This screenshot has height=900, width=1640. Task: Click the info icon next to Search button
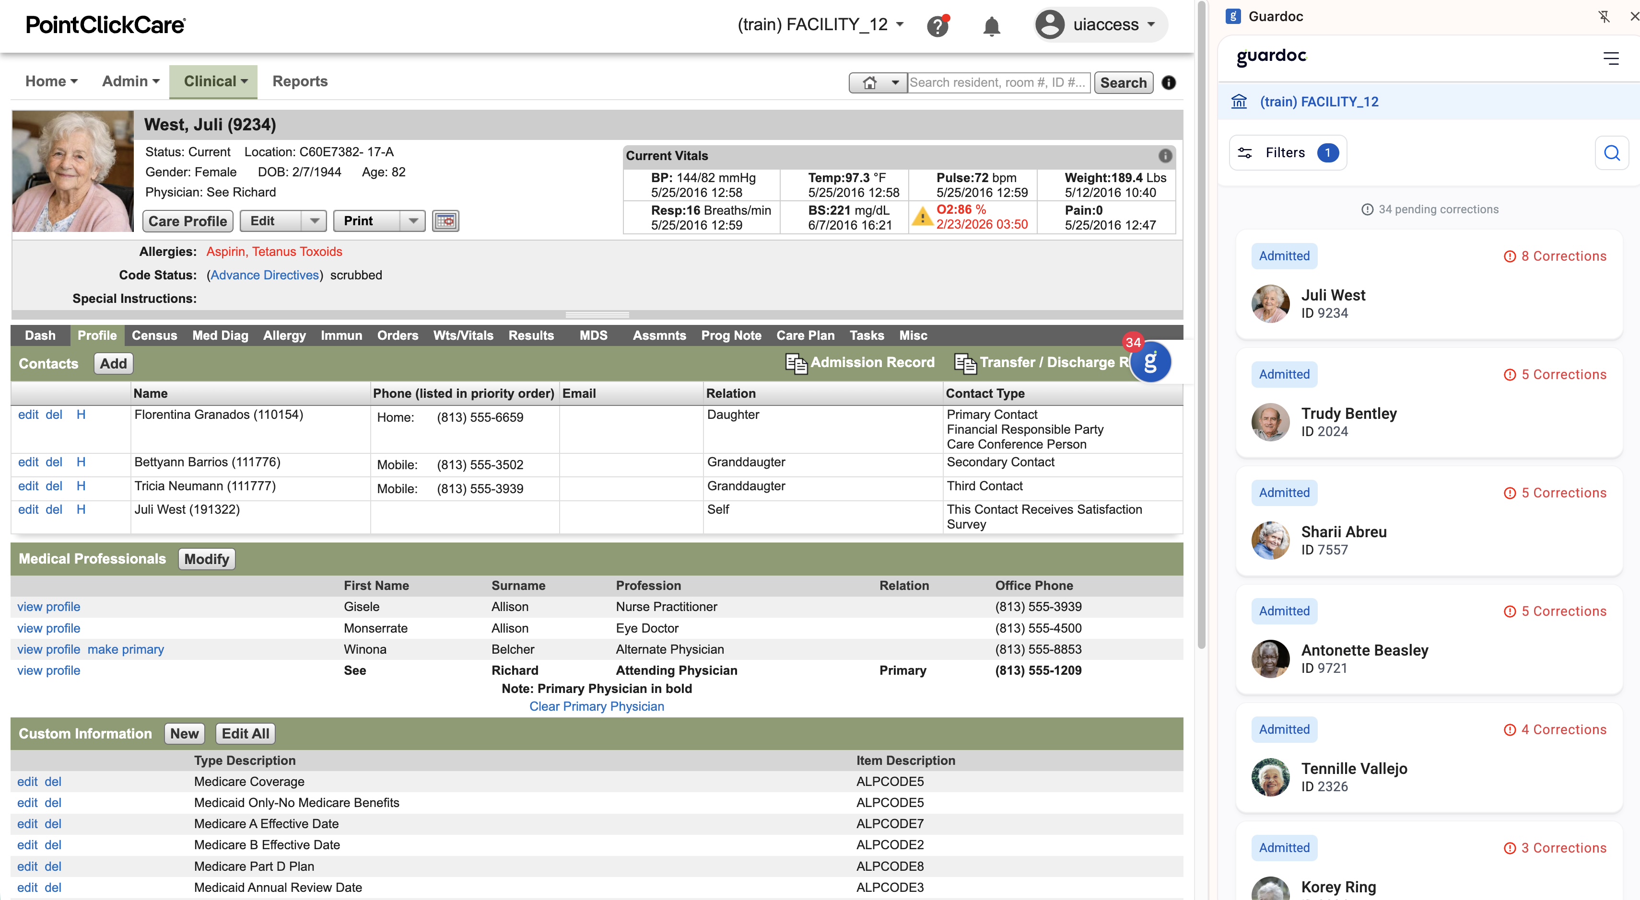click(1169, 83)
